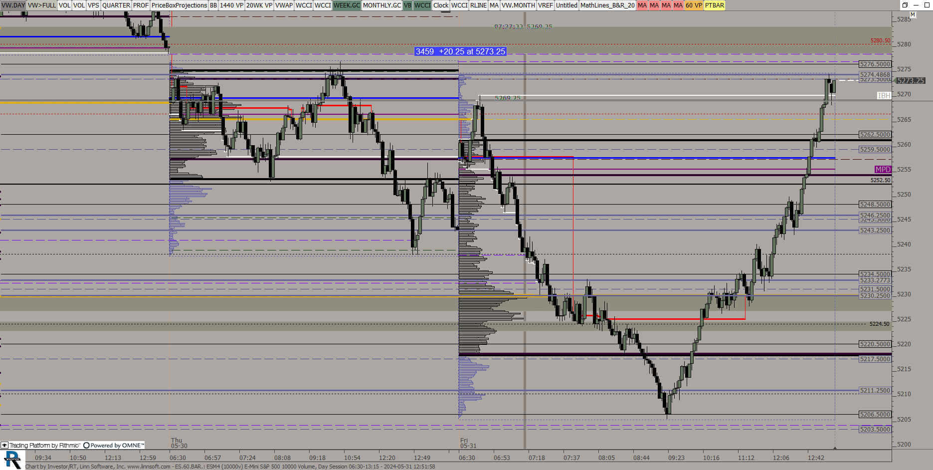Click the IBH label on chart

point(884,95)
